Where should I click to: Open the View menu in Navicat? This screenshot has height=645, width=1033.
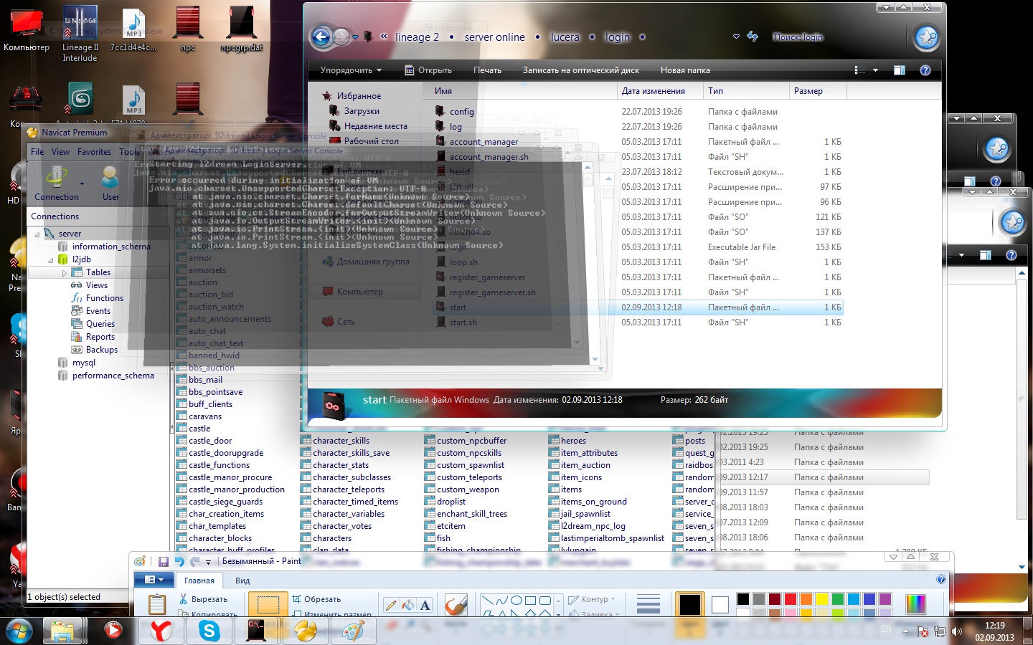[x=60, y=152]
